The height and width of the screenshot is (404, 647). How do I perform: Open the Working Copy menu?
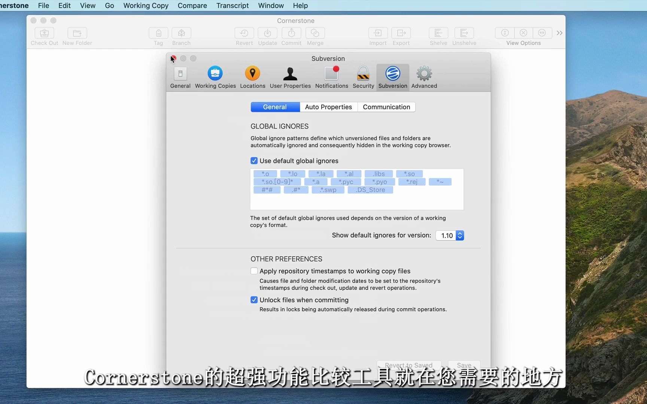click(x=146, y=6)
